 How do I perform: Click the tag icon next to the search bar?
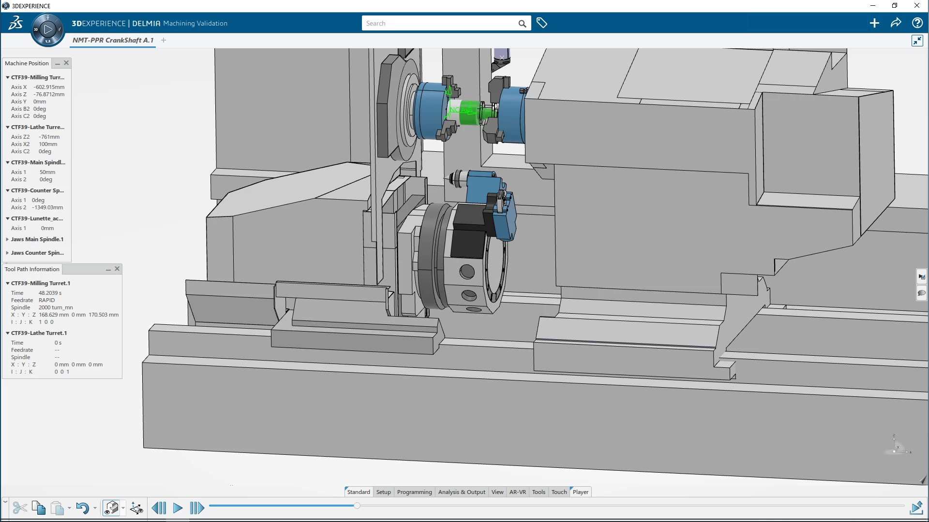pos(542,23)
